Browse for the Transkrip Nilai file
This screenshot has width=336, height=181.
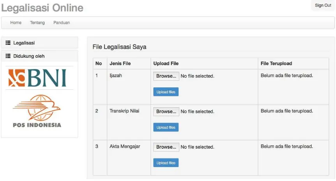[x=166, y=112]
